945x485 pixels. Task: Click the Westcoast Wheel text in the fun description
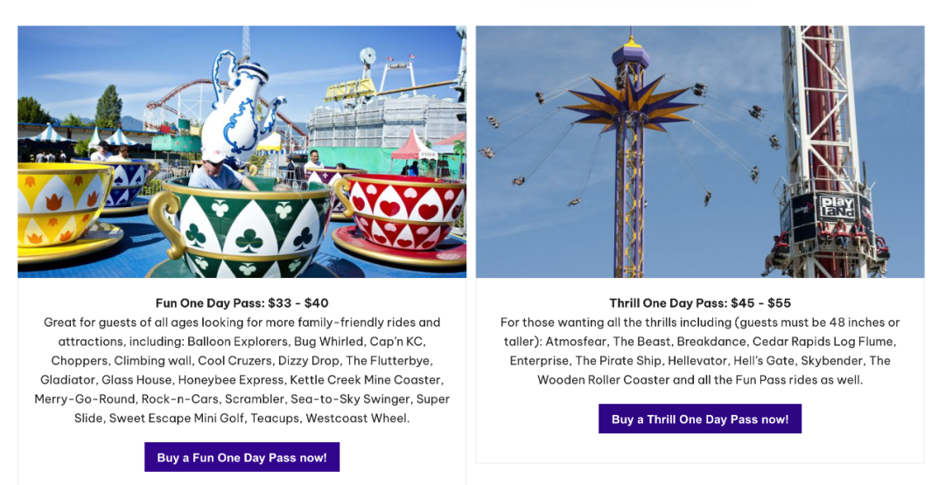pyautogui.click(x=357, y=419)
